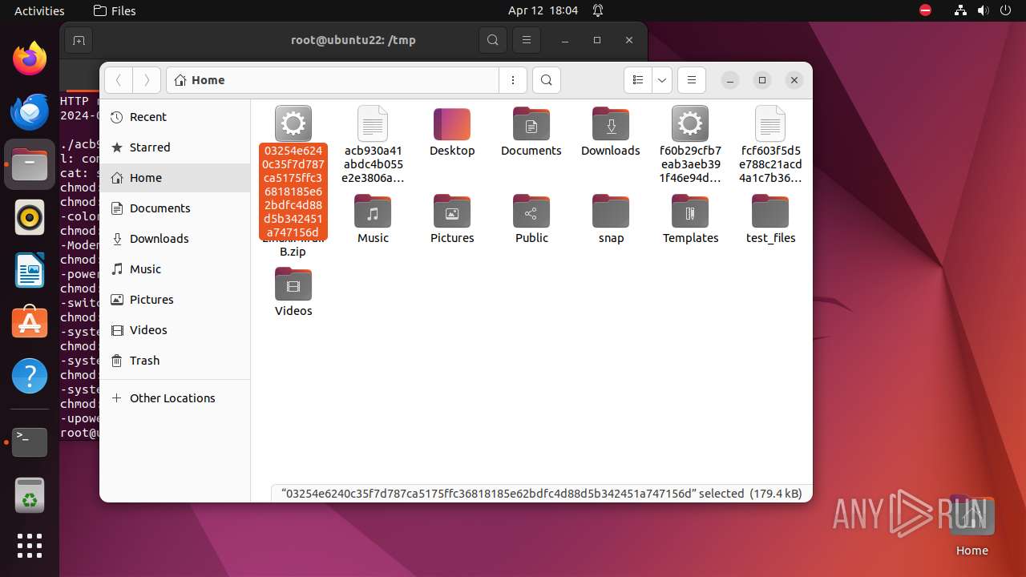The width and height of the screenshot is (1026, 577).
Task: Open the Videos folder in the grid
Action: (x=293, y=293)
